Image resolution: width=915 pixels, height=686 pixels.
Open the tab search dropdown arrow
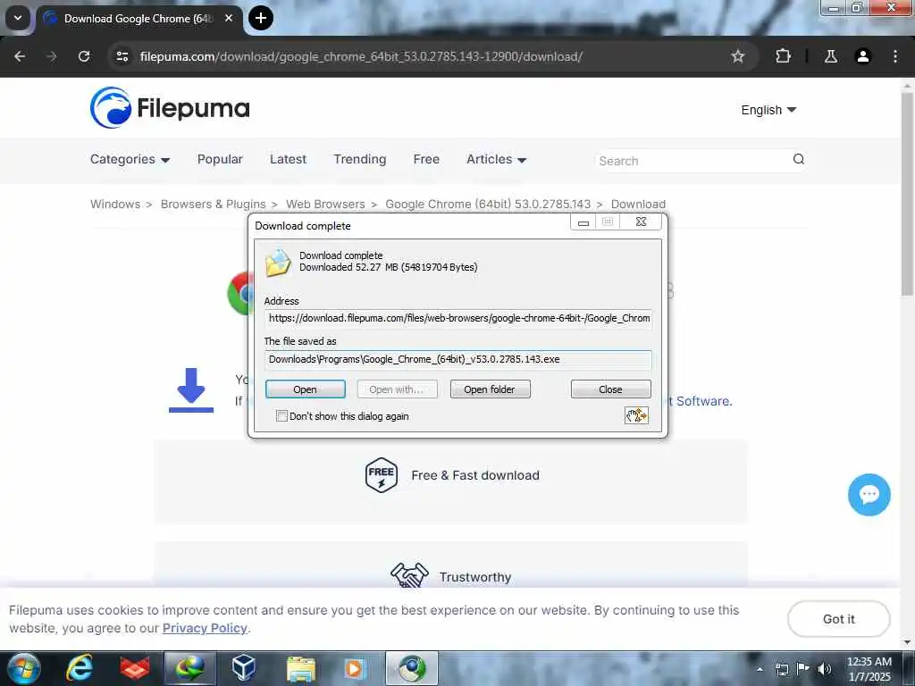18,18
